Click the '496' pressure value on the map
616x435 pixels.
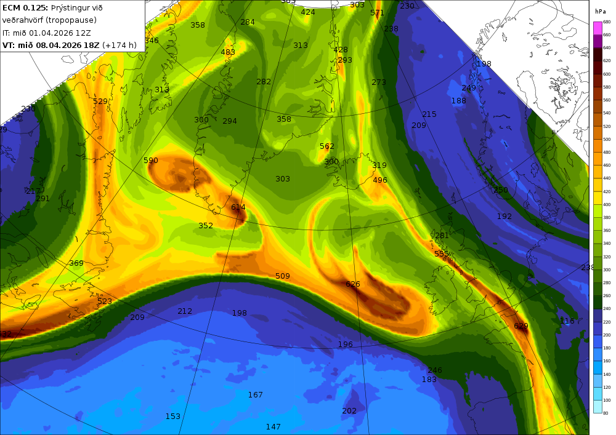(x=380, y=180)
